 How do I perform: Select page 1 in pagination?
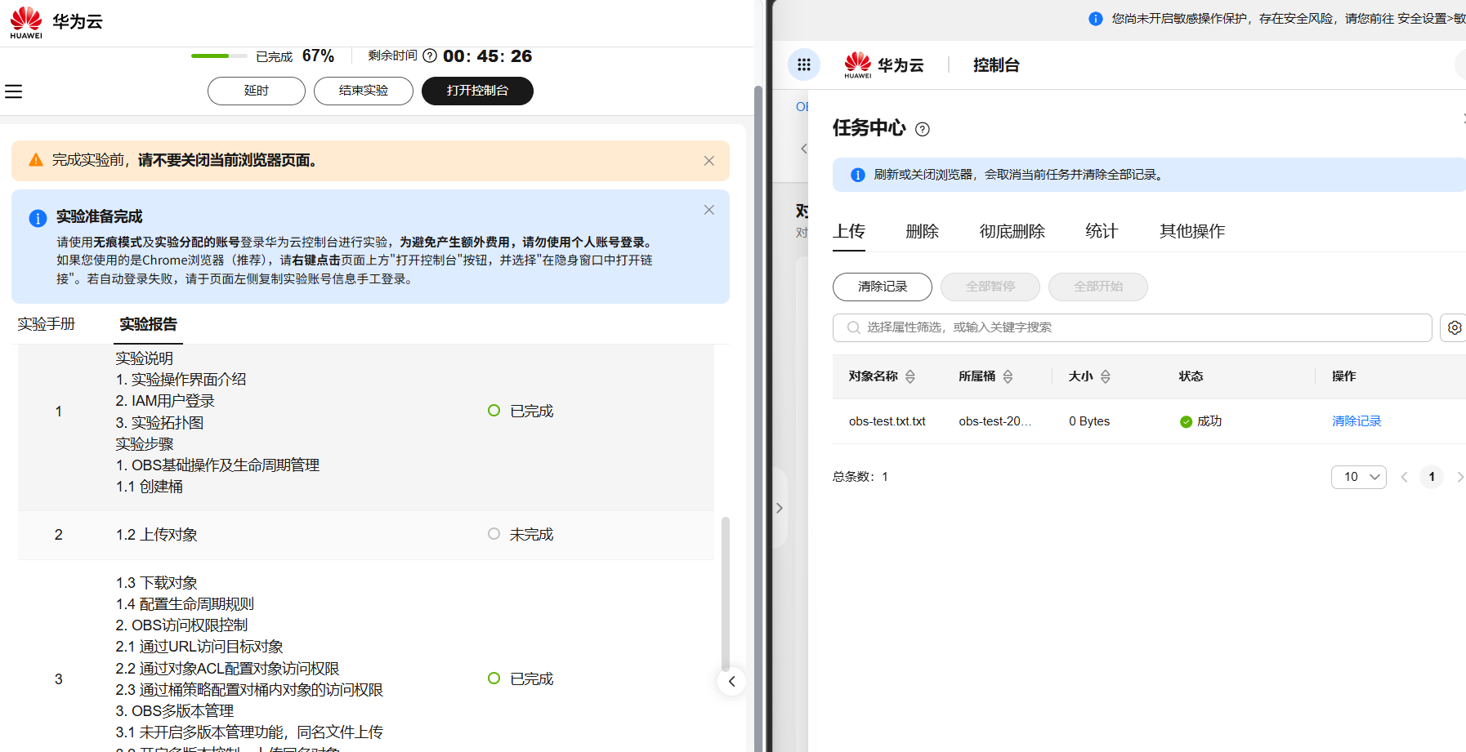[x=1432, y=477]
